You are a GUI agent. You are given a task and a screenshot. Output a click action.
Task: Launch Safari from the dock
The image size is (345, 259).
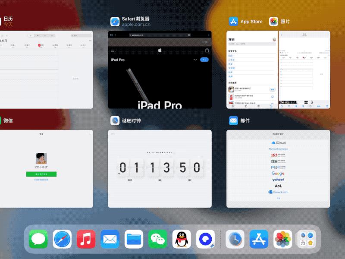pyautogui.click(x=62, y=239)
